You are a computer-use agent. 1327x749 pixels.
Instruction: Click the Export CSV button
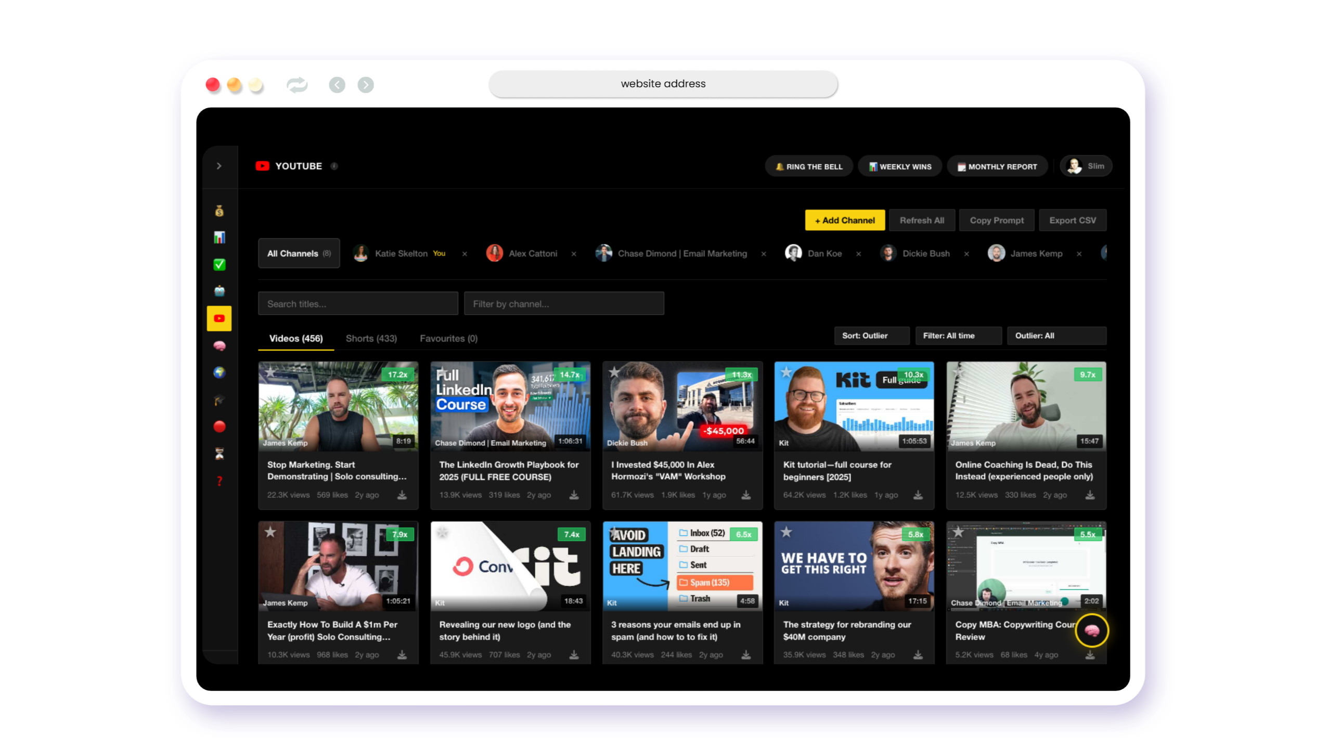pyautogui.click(x=1072, y=220)
